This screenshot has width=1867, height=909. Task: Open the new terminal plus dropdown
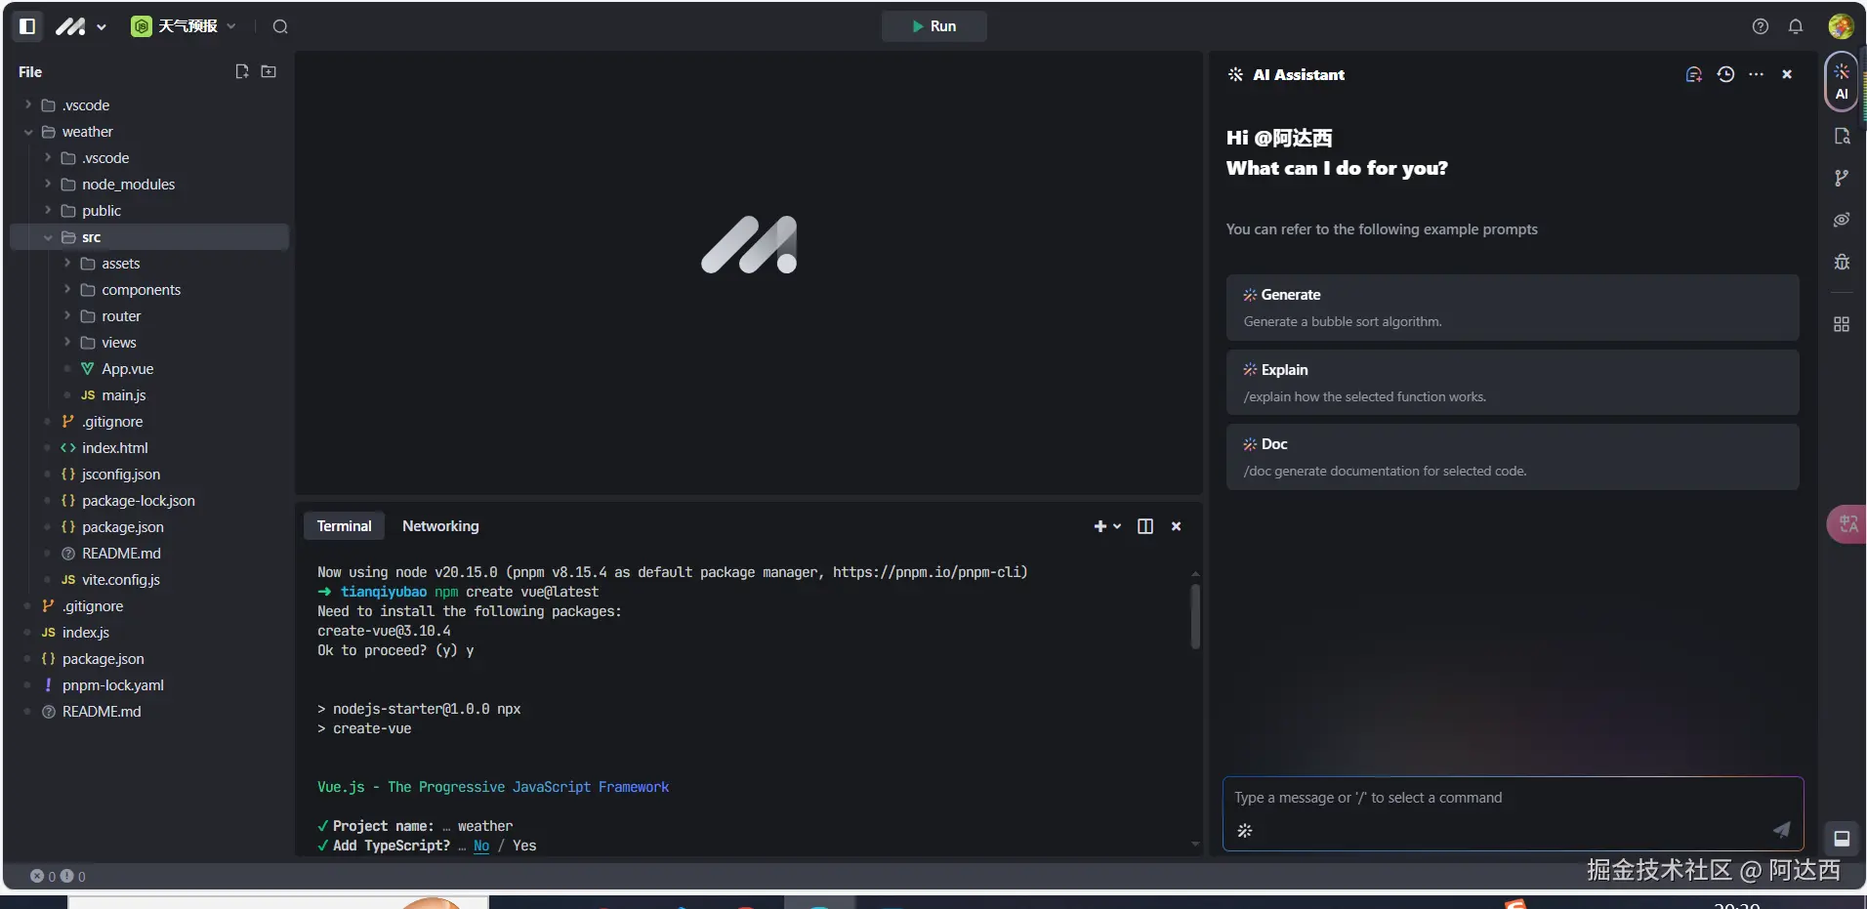[1107, 526]
